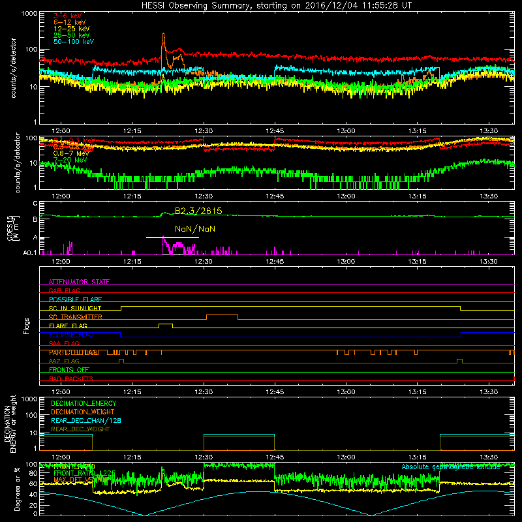
Task: Select the POSSIBLE_FLARE flag label
Action: coord(75,299)
